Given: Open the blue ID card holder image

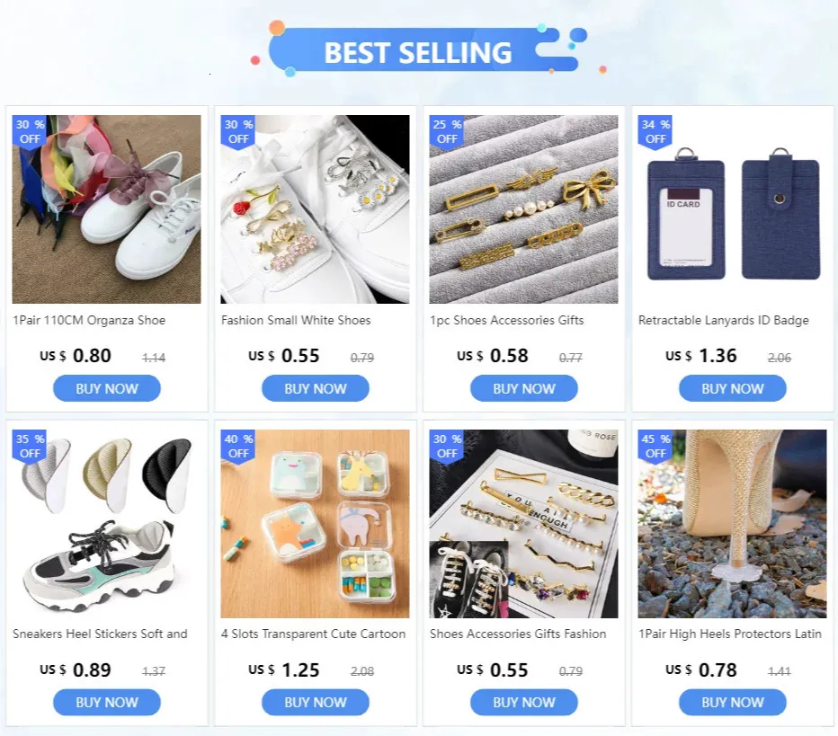Looking at the screenshot, I should pos(732,209).
